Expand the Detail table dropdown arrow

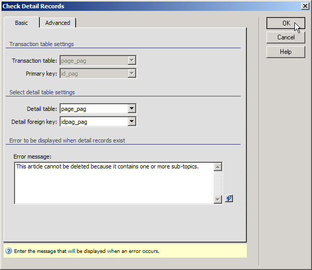click(x=132, y=108)
